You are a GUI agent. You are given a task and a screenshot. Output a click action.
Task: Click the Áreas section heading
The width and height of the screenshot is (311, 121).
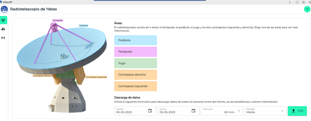click(118, 23)
